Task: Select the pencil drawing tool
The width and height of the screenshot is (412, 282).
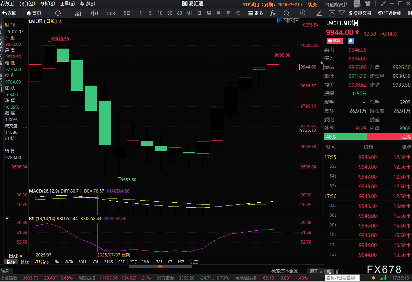Action: (319, 13)
